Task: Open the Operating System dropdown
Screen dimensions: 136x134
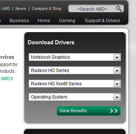Action: pos(75,97)
